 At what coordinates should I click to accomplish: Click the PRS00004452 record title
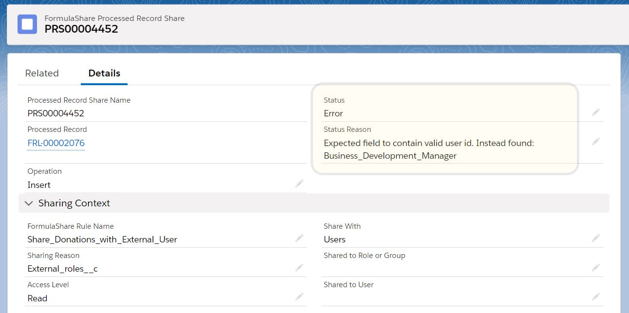tap(81, 29)
